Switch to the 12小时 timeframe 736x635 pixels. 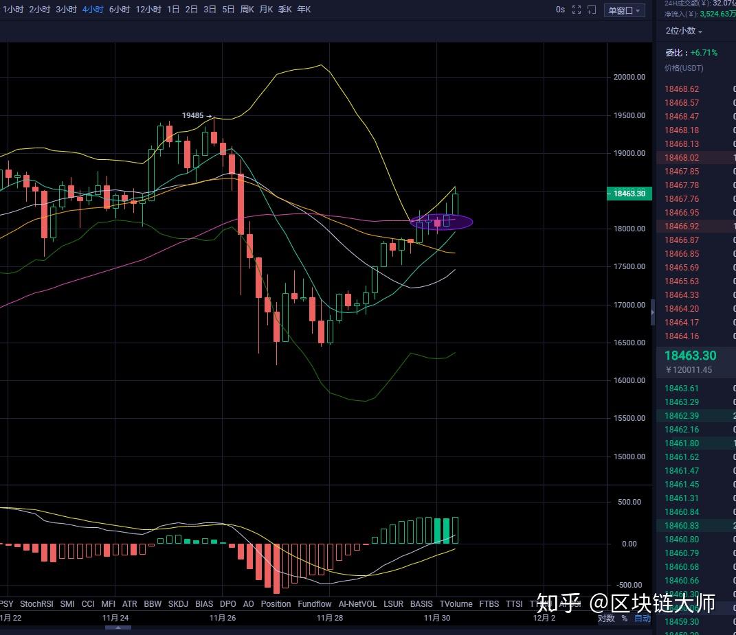(148, 10)
